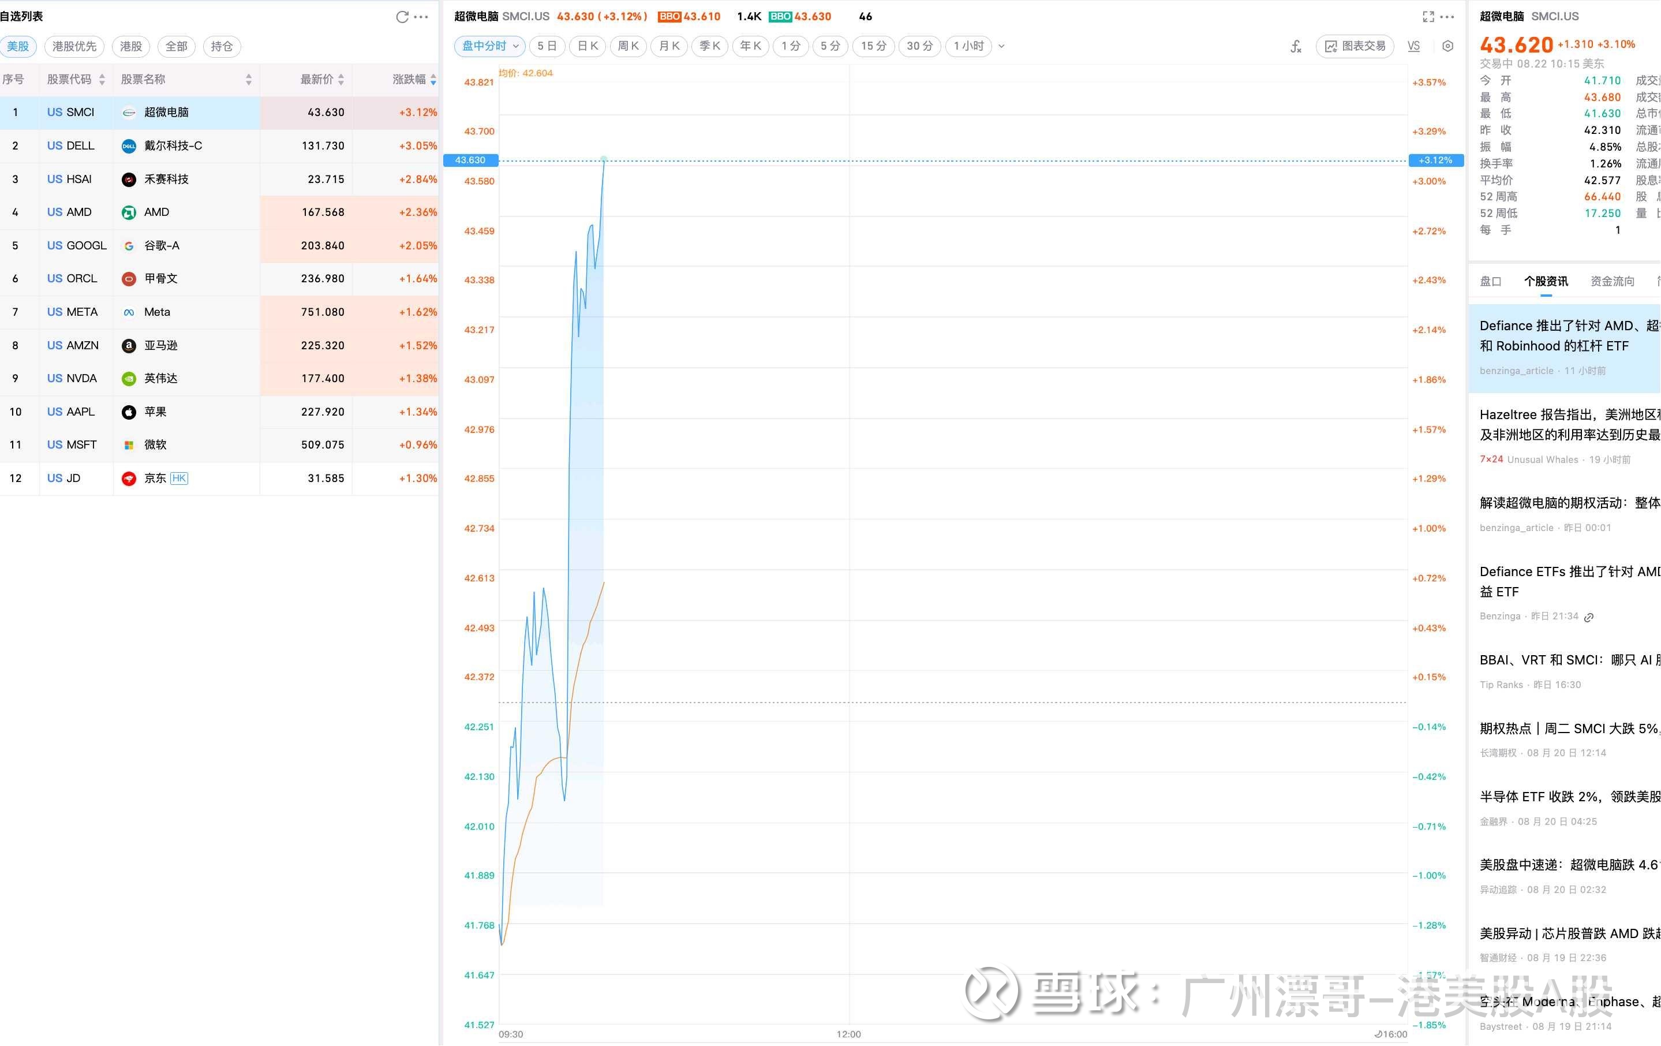Click the bid BBO badge near 43.630
Screen dimensions: 1661x1046
click(780, 17)
